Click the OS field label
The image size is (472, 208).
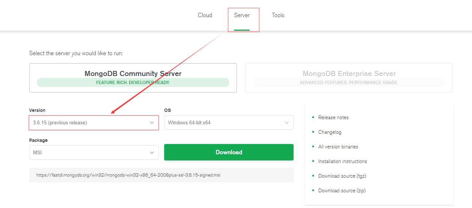point(167,110)
